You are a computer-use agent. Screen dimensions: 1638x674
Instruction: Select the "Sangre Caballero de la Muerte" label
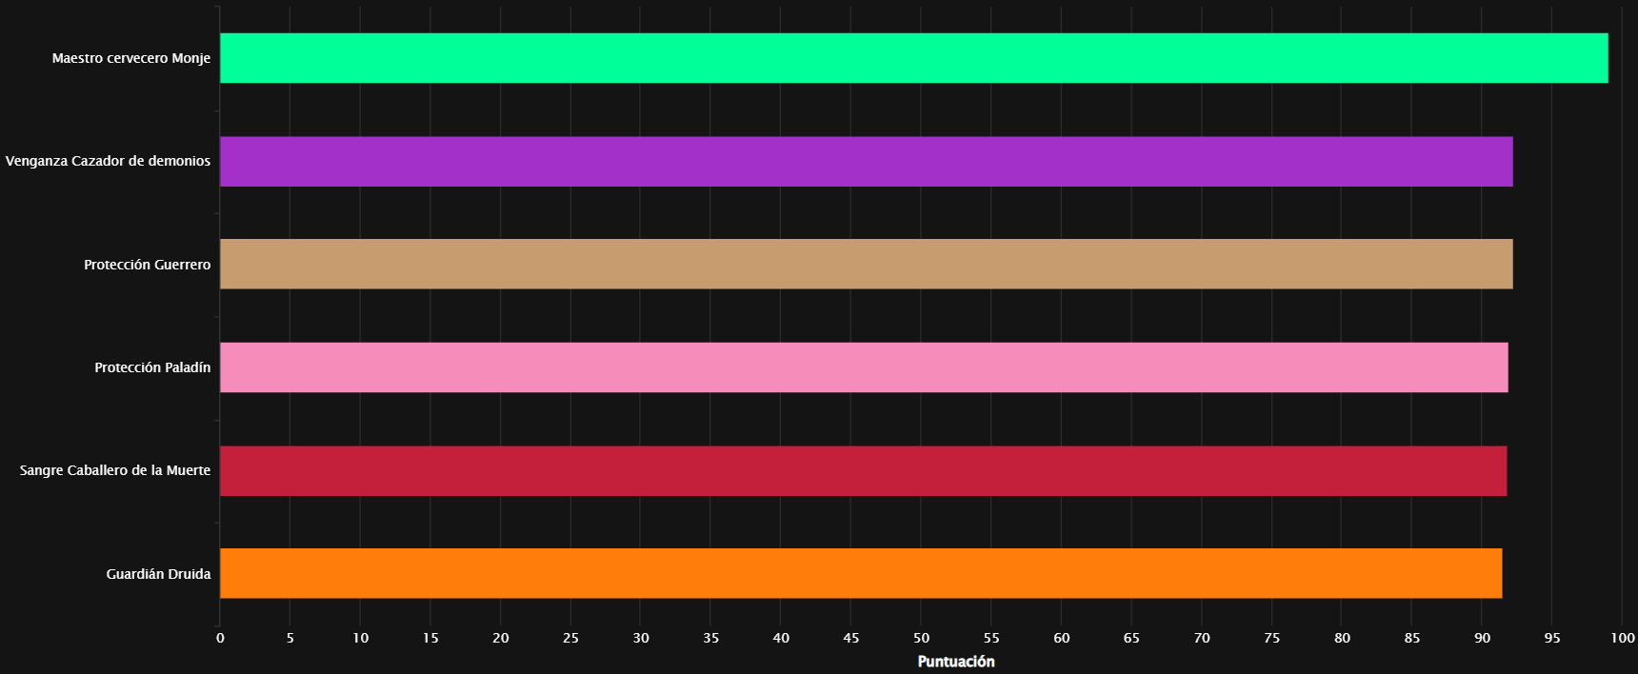114,470
